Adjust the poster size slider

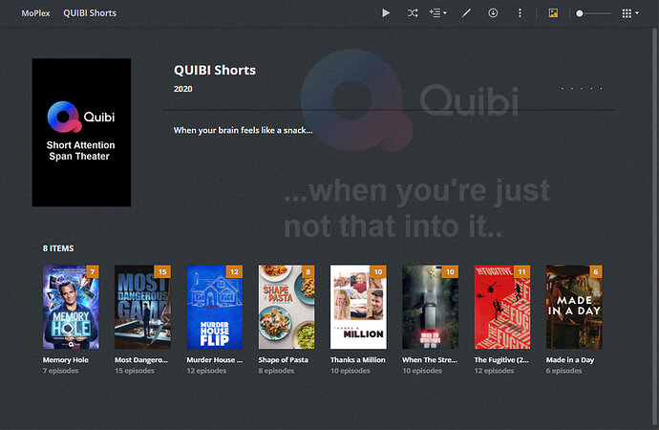click(594, 13)
